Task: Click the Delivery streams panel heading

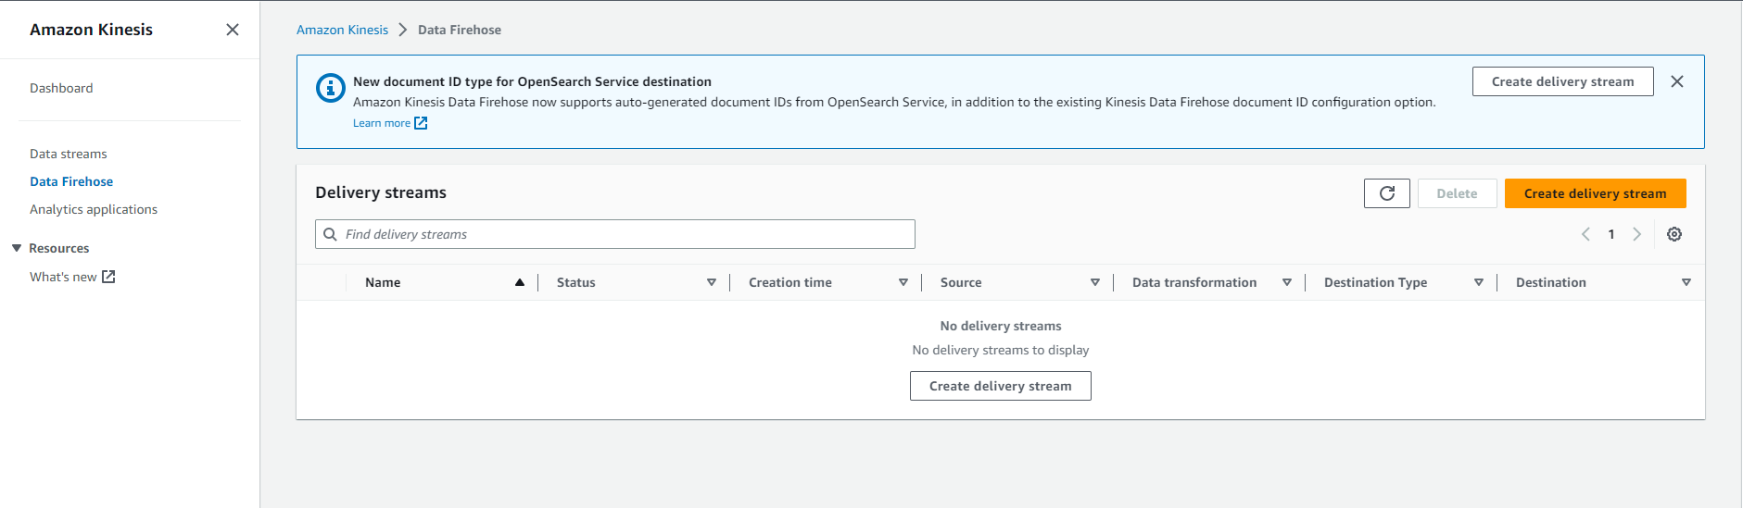Action: tap(381, 192)
